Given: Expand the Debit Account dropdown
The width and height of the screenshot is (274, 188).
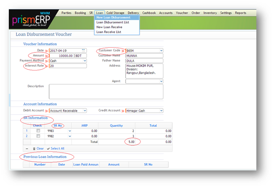Looking at the screenshot, I should tap(84, 111).
